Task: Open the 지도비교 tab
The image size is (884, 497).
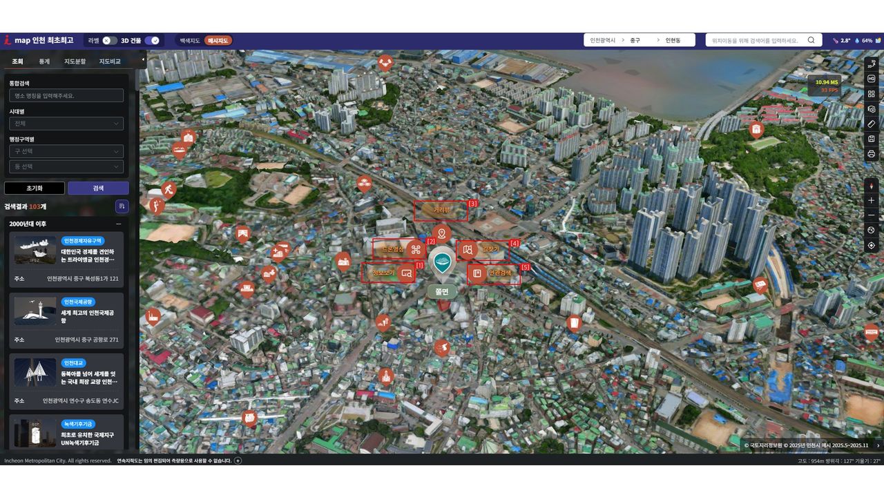Action: (x=109, y=61)
